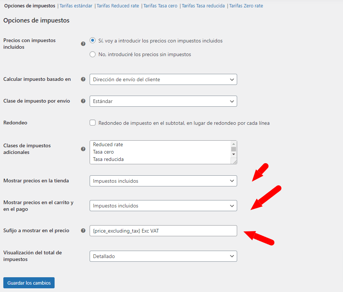Click scroll-up arrow in tax classes textarea
This screenshot has width=343, height=292.
(x=233, y=144)
